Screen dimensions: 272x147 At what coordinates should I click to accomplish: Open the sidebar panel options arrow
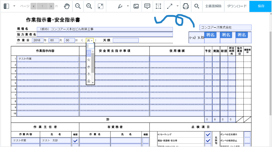click(14, 6)
